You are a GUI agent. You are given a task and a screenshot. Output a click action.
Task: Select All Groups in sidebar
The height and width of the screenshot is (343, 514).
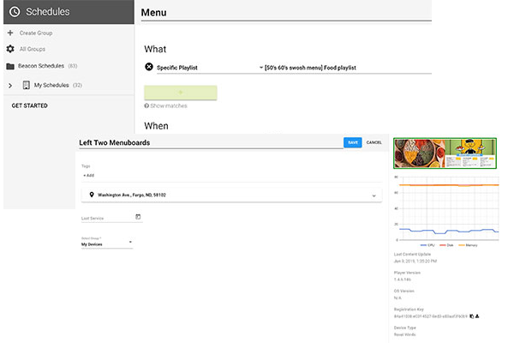coord(33,49)
